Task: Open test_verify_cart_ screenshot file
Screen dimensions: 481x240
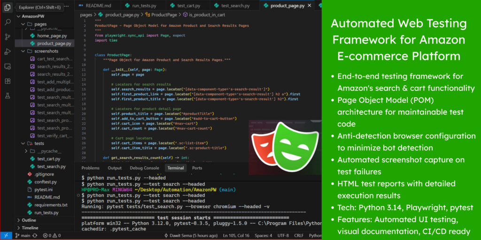Action: (x=44, y=135)
